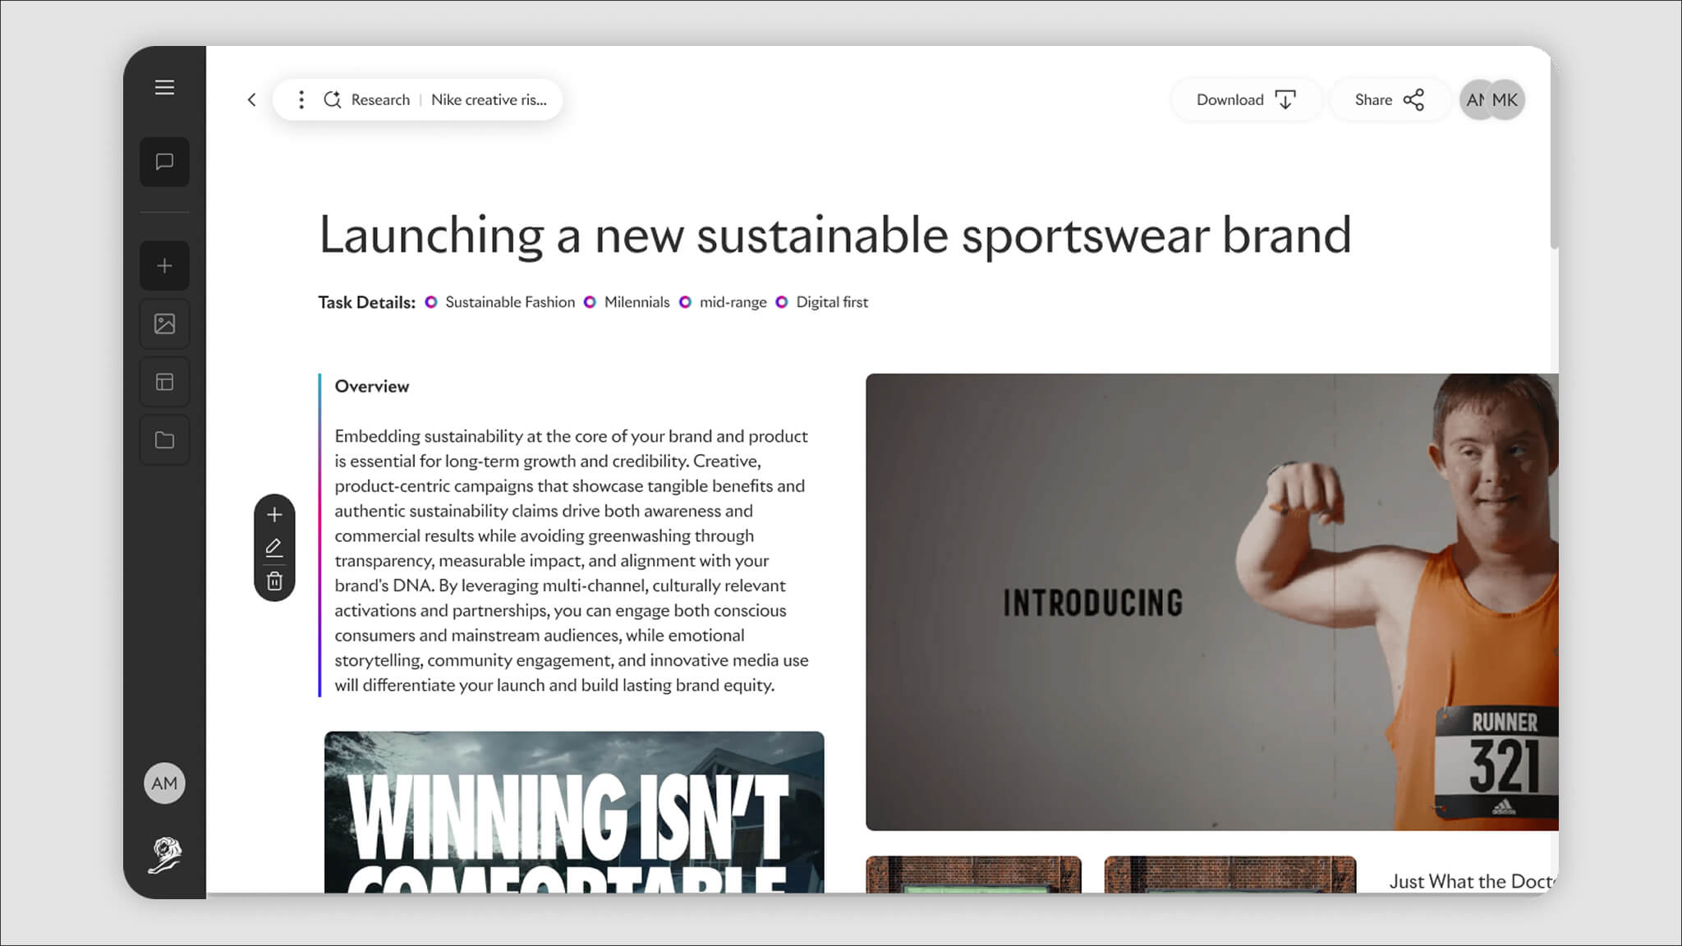Click the MK collaborator avatar
The width and height of the screenshot is (1682, 946).
pyautogui.click(x=1506, y=99)
